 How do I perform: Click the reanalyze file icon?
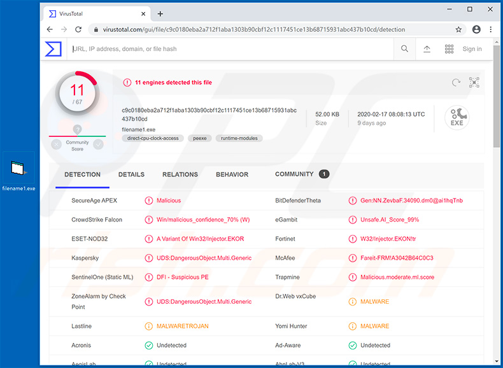456,83
